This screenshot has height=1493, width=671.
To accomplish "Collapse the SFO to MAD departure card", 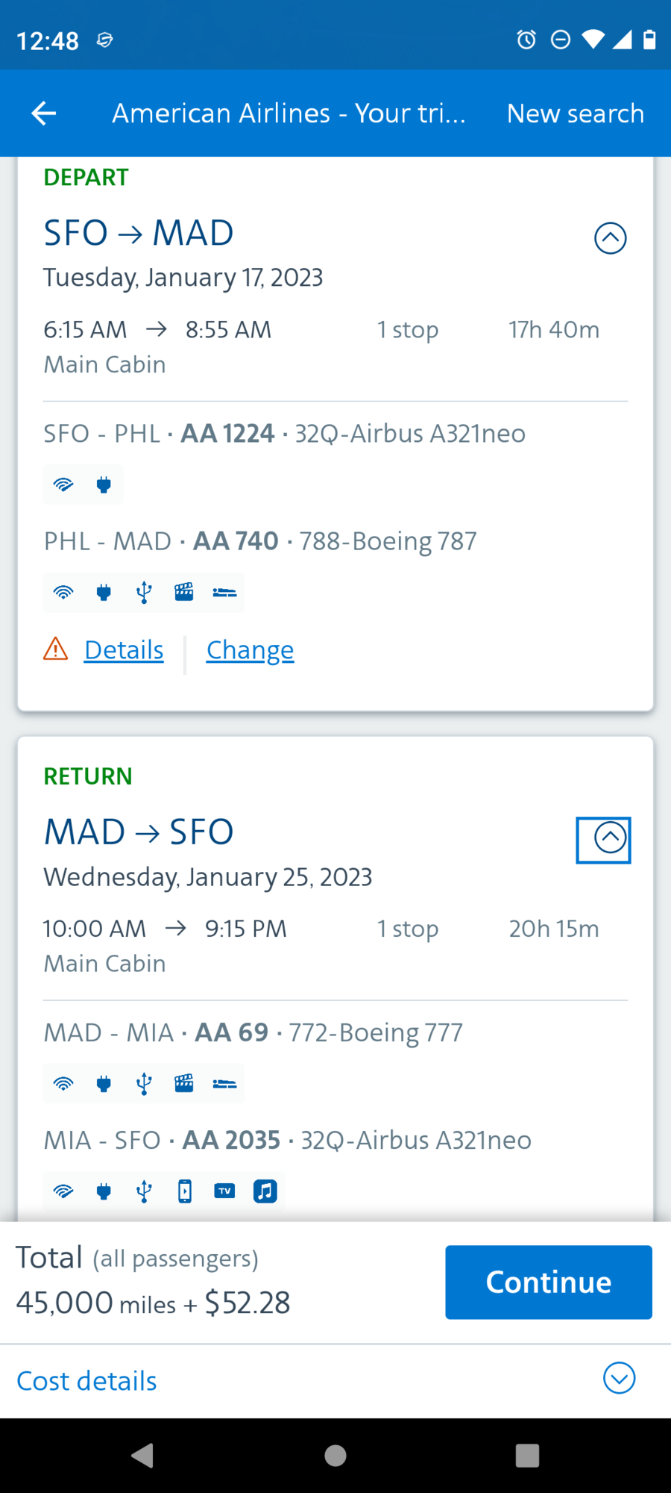I will (610, 238).
